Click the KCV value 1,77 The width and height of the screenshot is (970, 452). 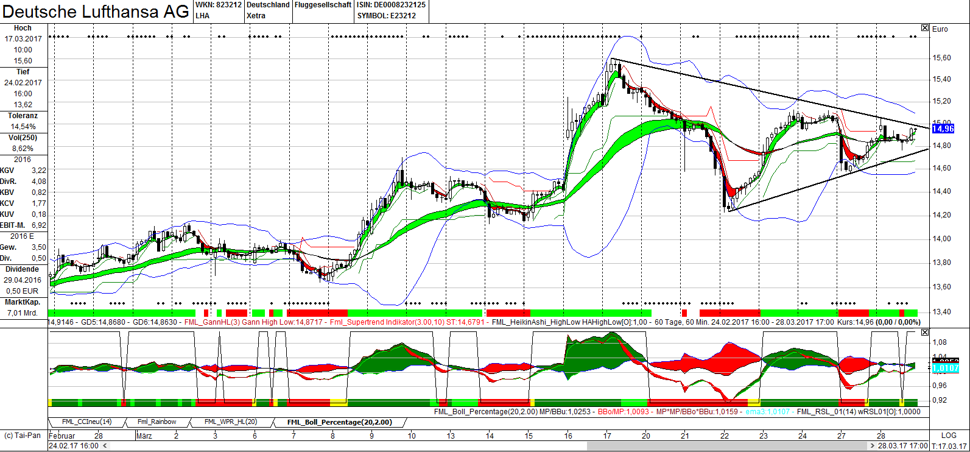pos(39,203)
